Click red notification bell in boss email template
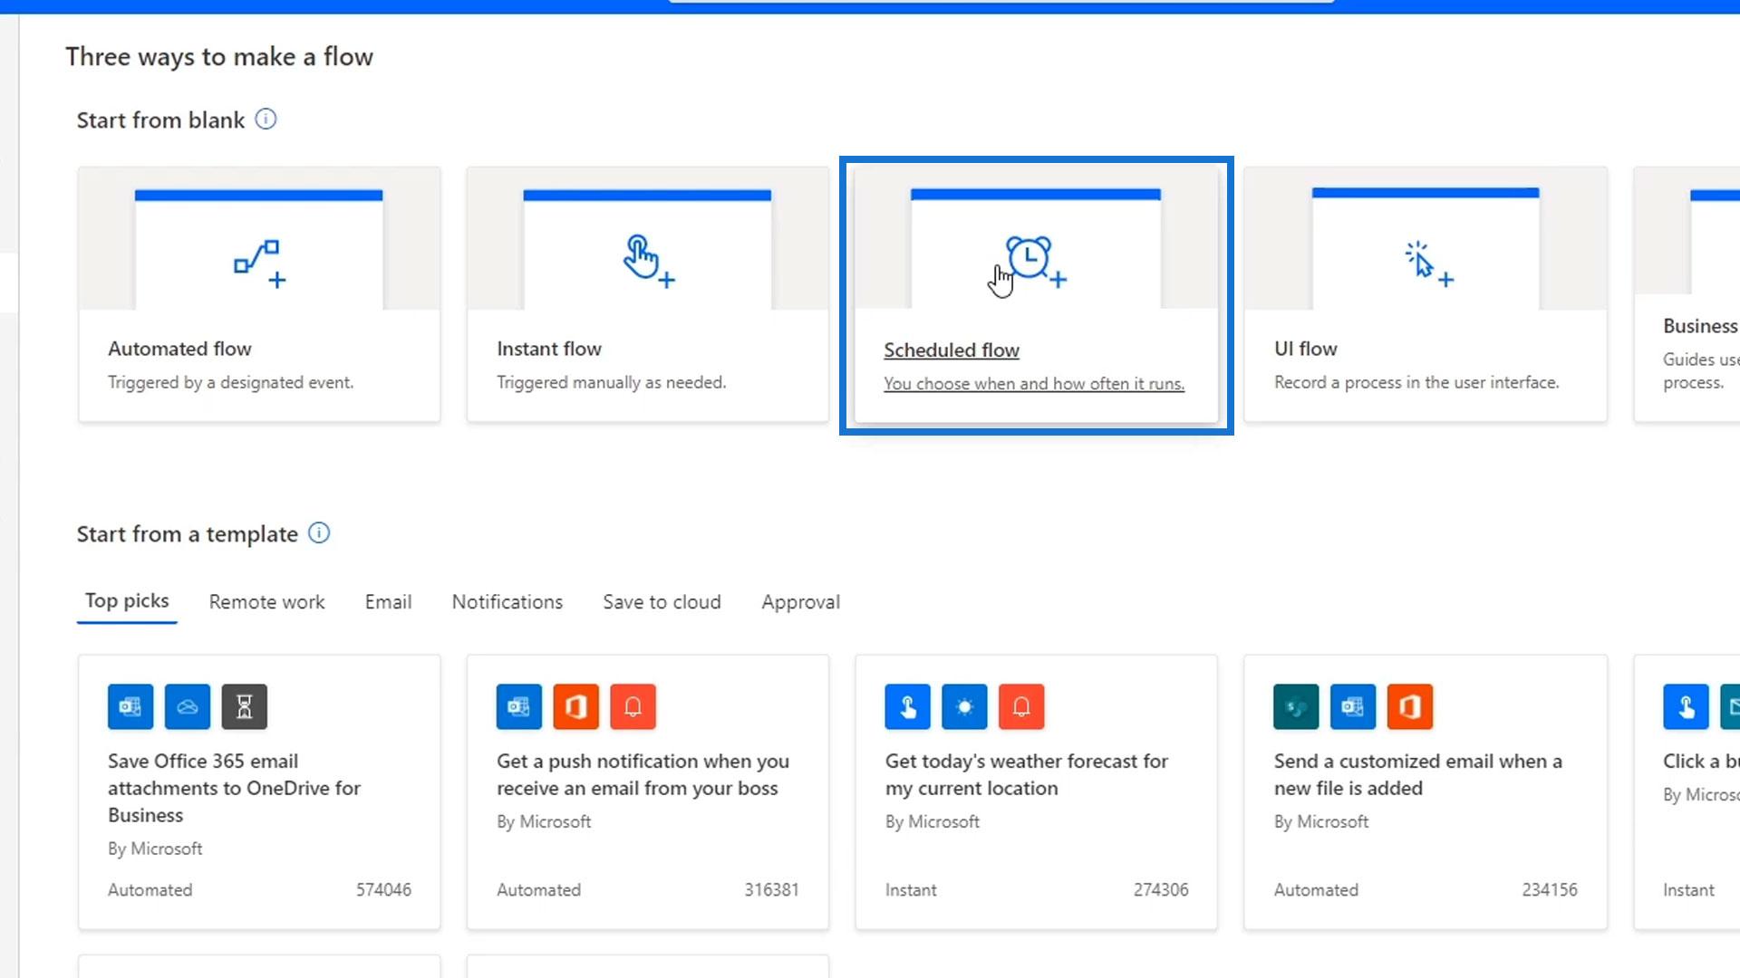 click(x=633, y=706)
